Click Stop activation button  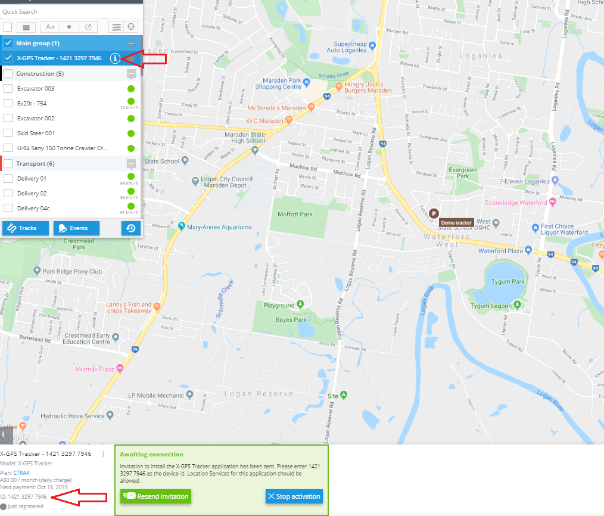pos(294,496)
